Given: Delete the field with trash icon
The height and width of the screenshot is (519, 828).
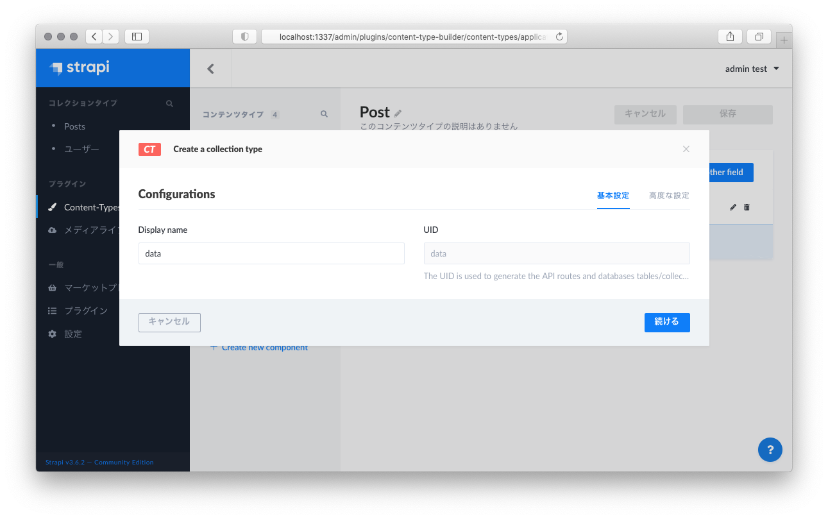Looking at the screenshot, I should click(747, 207).
